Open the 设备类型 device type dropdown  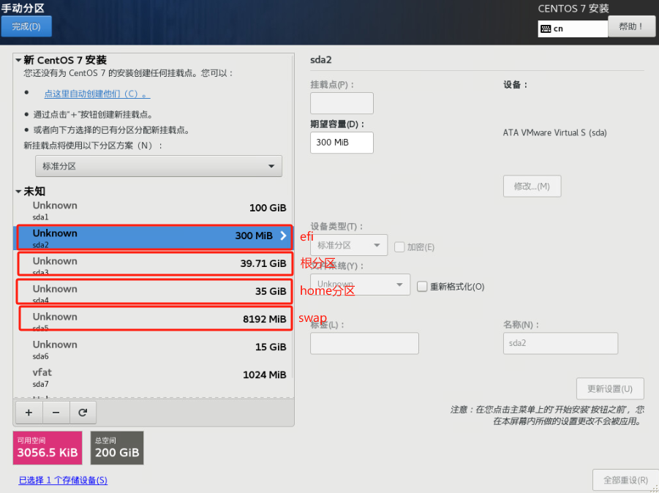(x=349, y=245)
